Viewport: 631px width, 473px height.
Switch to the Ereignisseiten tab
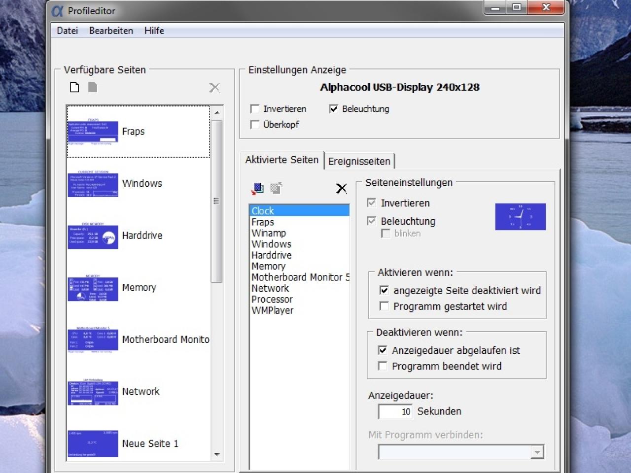coord(359,161)
